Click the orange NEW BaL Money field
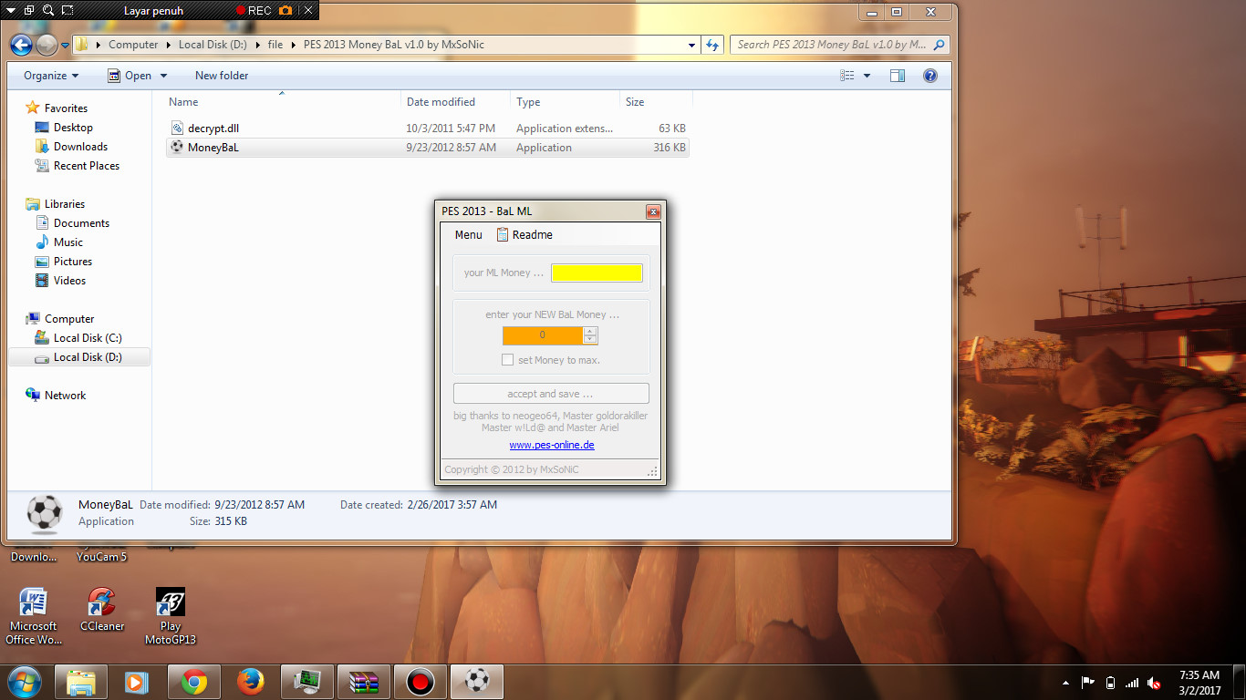The image size is (1246, 700). (543, 335)
